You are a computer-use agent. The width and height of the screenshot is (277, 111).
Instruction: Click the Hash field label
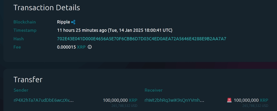[x=18, y=39]
